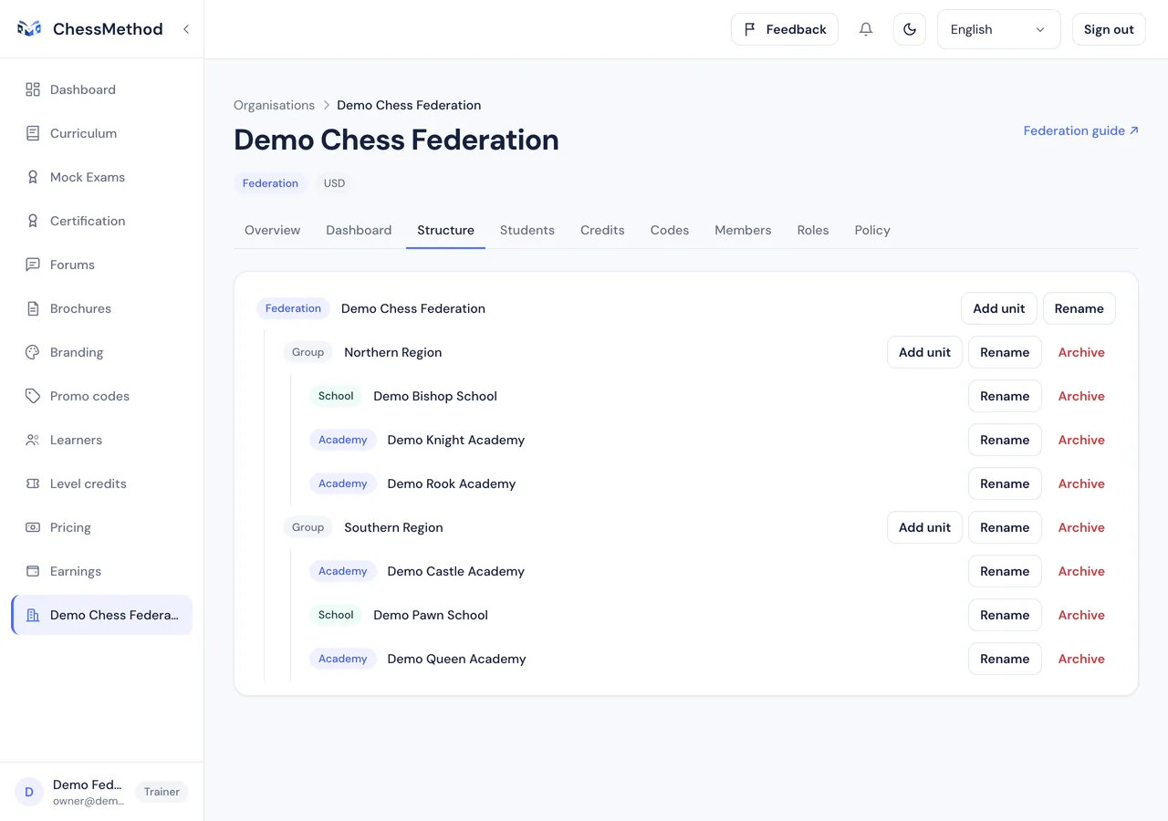Viewport: 1168px width, 821px height.
Task: Click the Sign out button
Action: [1109, 29]
